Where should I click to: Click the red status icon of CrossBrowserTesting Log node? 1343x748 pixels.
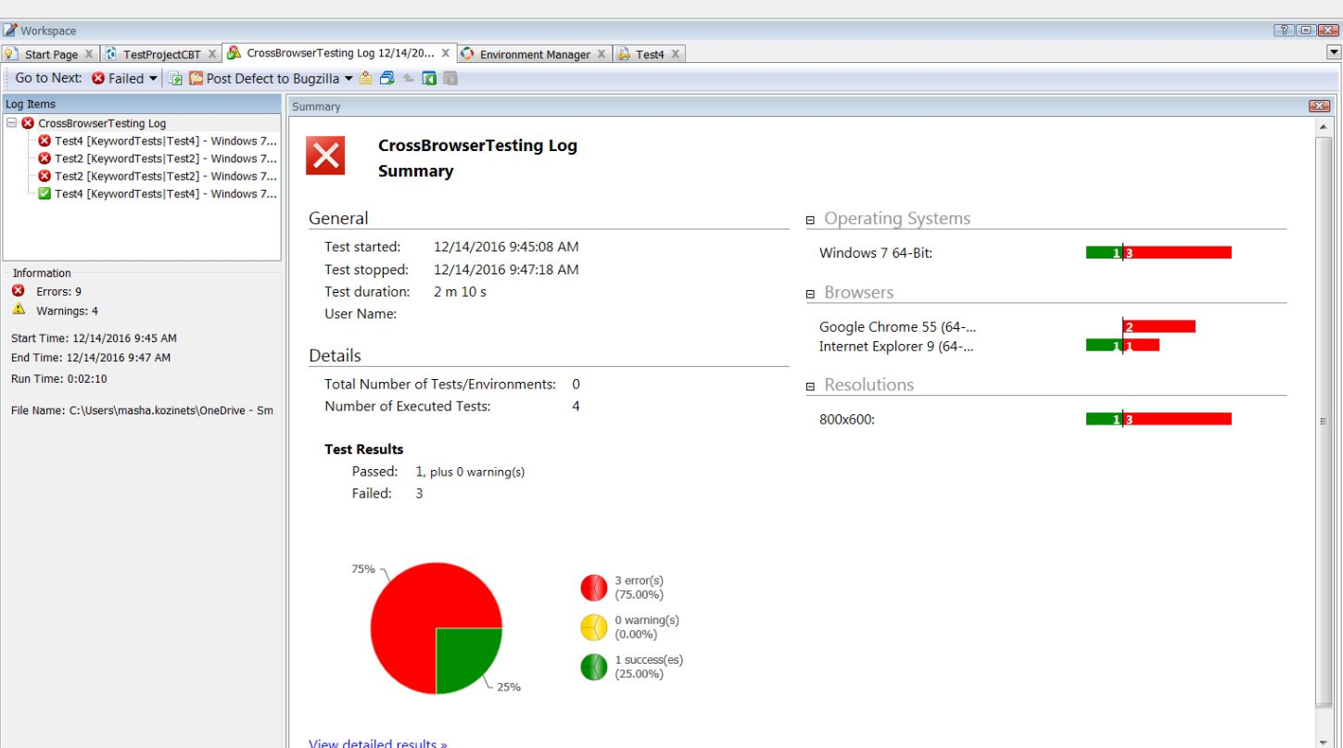(x=28, y=123)
